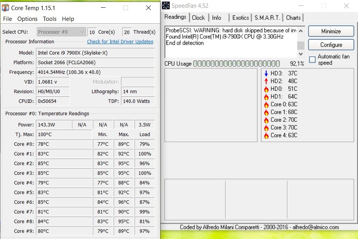Click the Frequency field showing 4014.54MHz
This screenshot has width=358, height=239.
(95, 72)
